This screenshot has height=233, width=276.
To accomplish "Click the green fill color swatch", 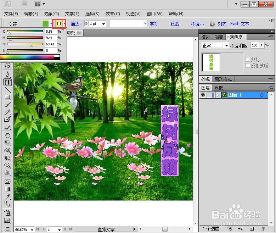I will (x=45, y=24).
